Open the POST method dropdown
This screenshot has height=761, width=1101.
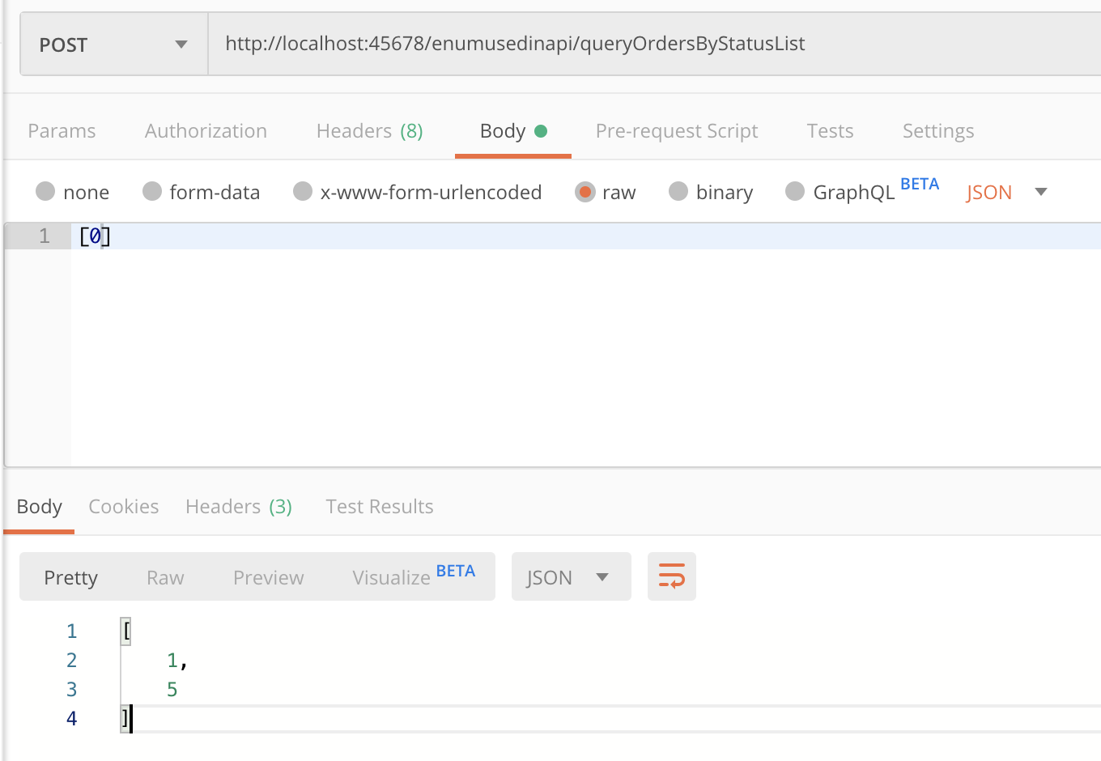[x=113, y=45]
